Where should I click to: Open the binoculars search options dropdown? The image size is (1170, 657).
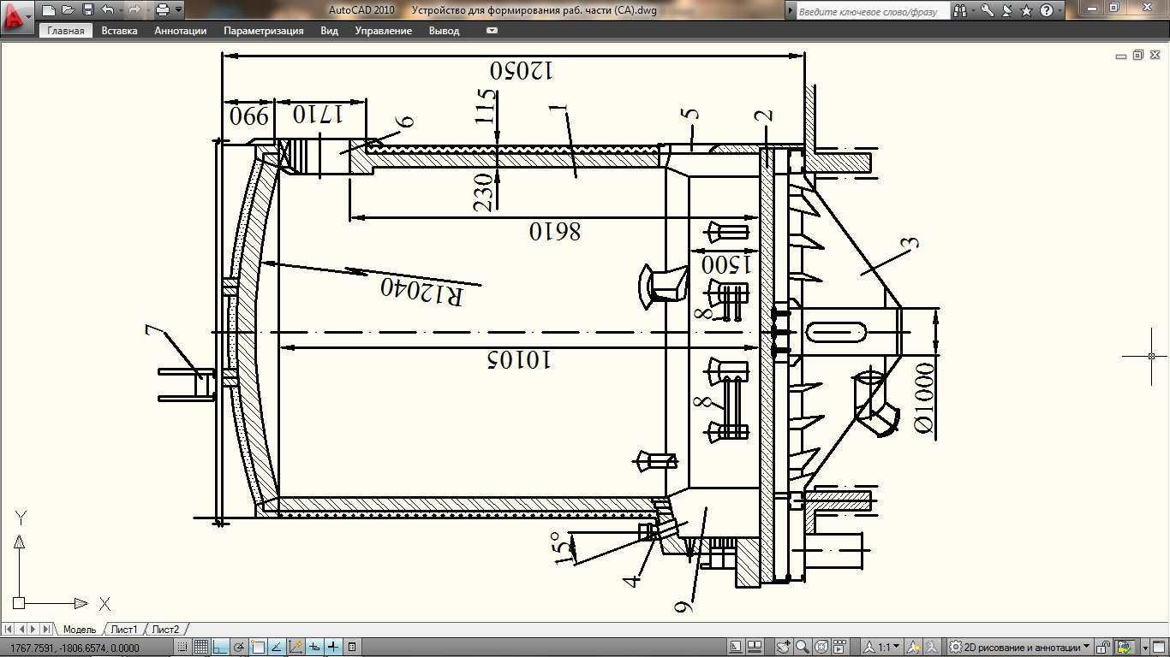[x=971, y=11]
